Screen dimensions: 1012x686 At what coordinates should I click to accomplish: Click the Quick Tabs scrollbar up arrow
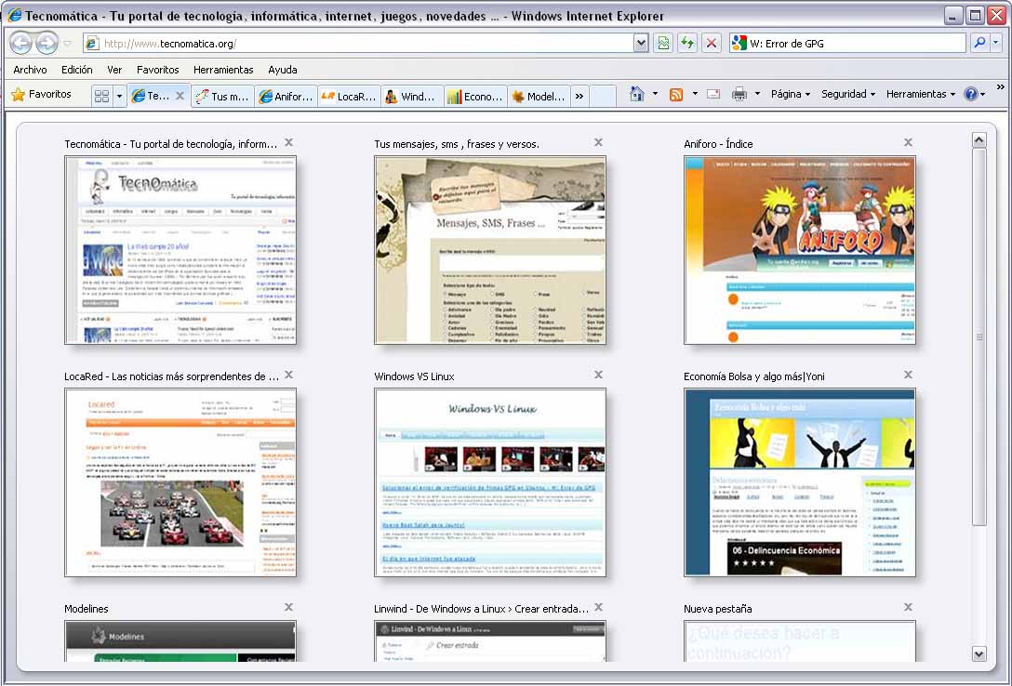coord(979,140)
